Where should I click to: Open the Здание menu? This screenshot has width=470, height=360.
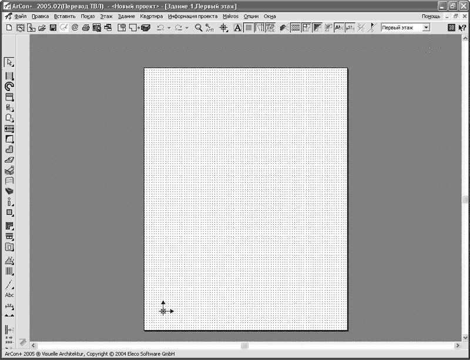point(126,16)
